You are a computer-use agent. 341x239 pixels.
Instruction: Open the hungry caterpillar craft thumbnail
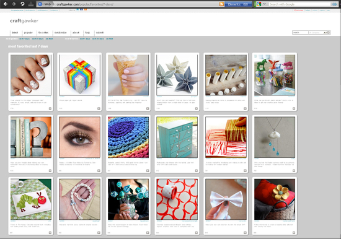pyautogui.click(x=31, y=199)
